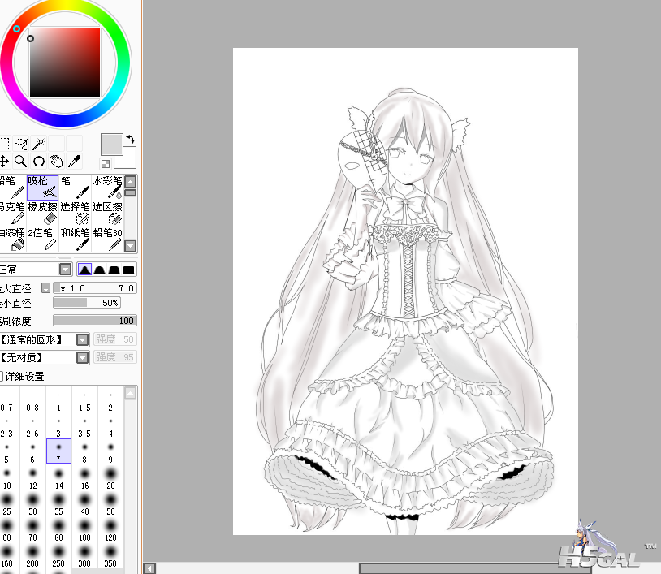Viewport: 661px width, 574px height.
Task: Select the rotate view tool
Action: (39, 161)
